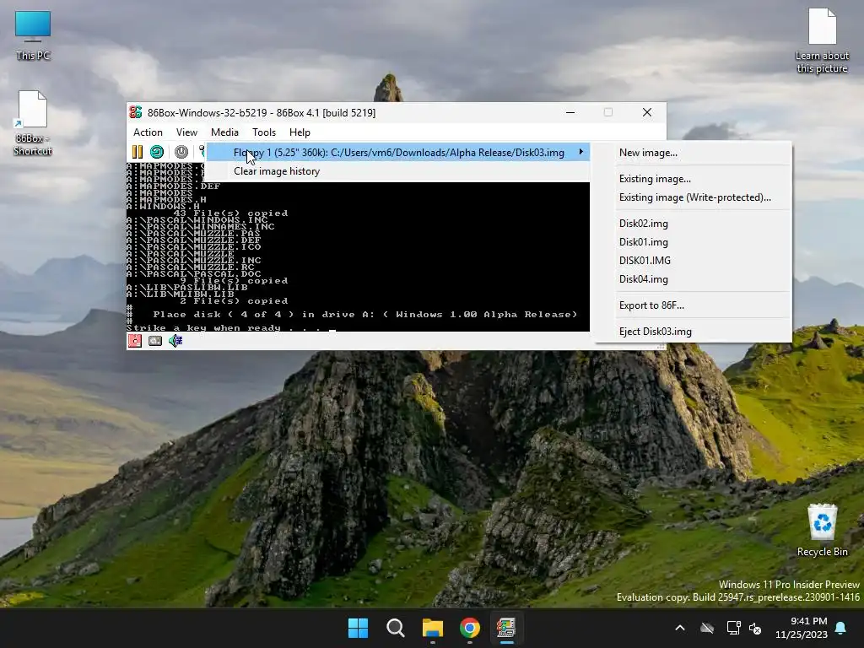Open taskbar Search
The height and width of the screenshot is (648, 864).
tap(395, 628)
